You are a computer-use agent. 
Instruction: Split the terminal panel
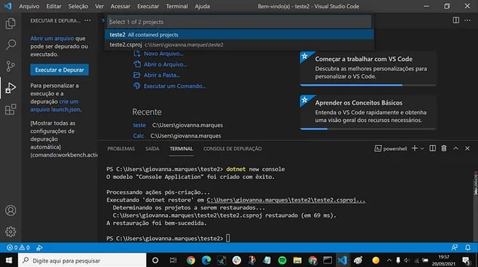click(x=432, y=148)
